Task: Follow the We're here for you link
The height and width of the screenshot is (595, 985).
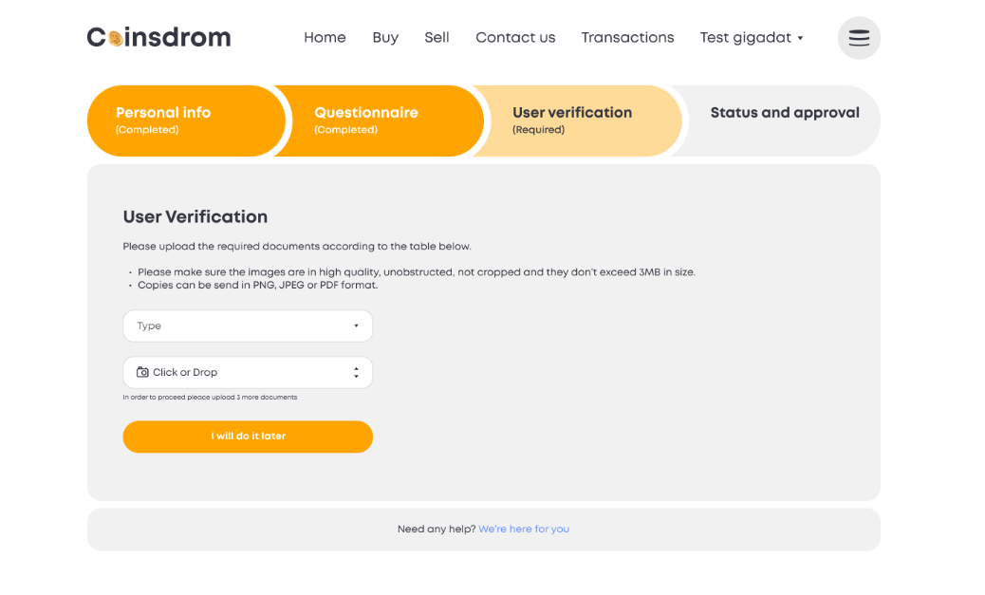Action: click(x=524, y=529)
